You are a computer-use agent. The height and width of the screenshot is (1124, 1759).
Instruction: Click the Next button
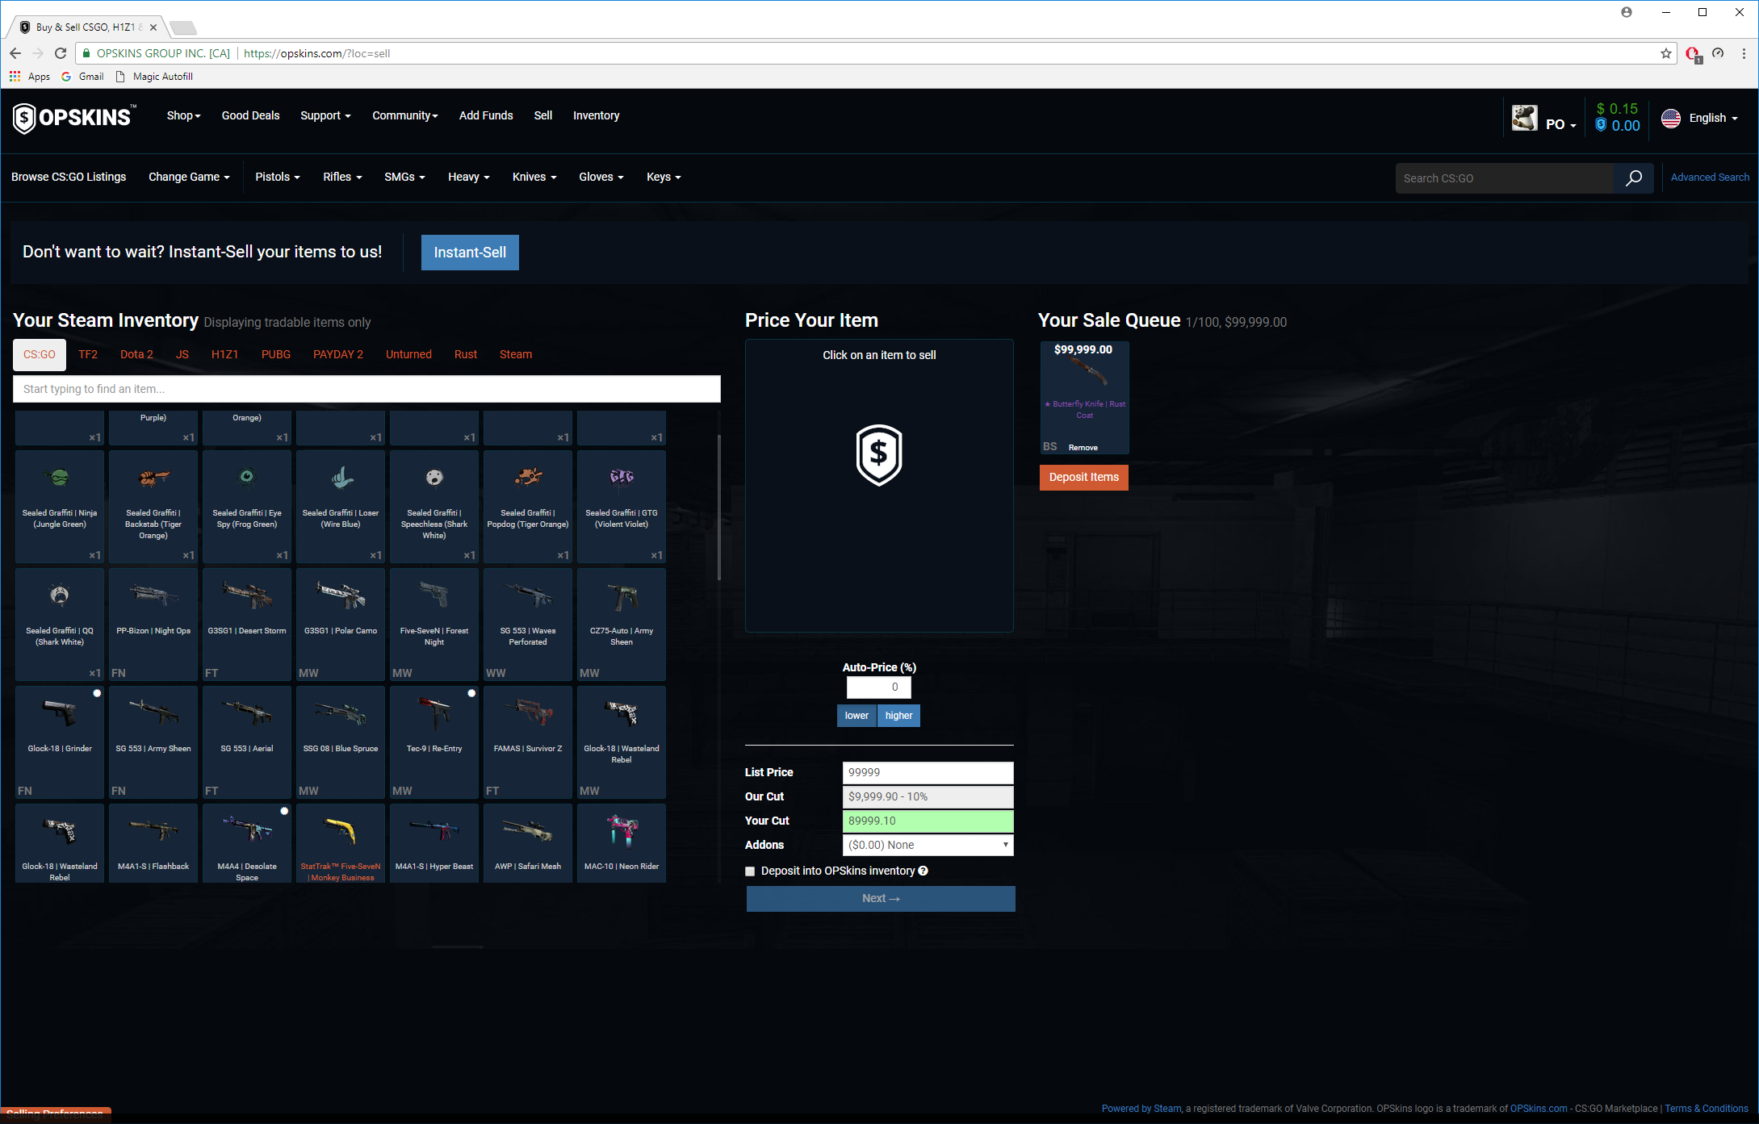click(881, 899)
